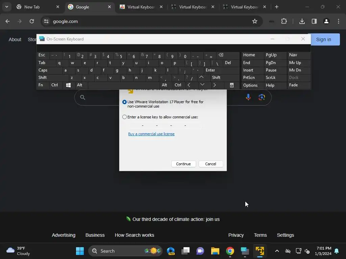Click Nav key on On-Screen Keyboard
Screen dimensions: 346x259
(x=299, y=55)
